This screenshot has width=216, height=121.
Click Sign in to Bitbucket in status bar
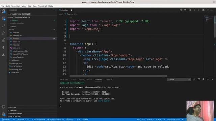55,120
